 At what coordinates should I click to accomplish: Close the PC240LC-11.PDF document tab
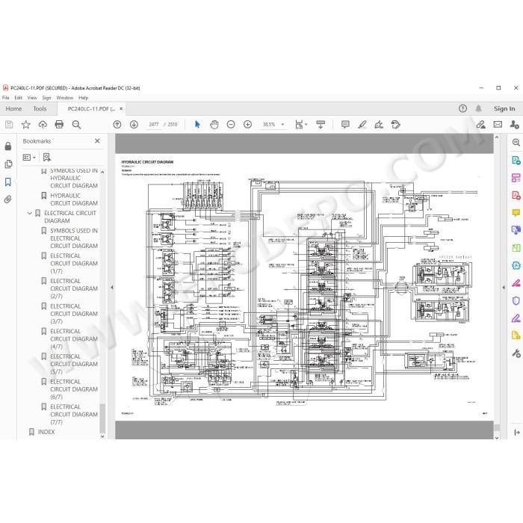(121, 109)
